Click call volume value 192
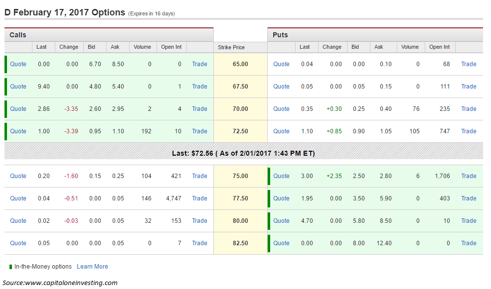 click(x=146, y=131)
